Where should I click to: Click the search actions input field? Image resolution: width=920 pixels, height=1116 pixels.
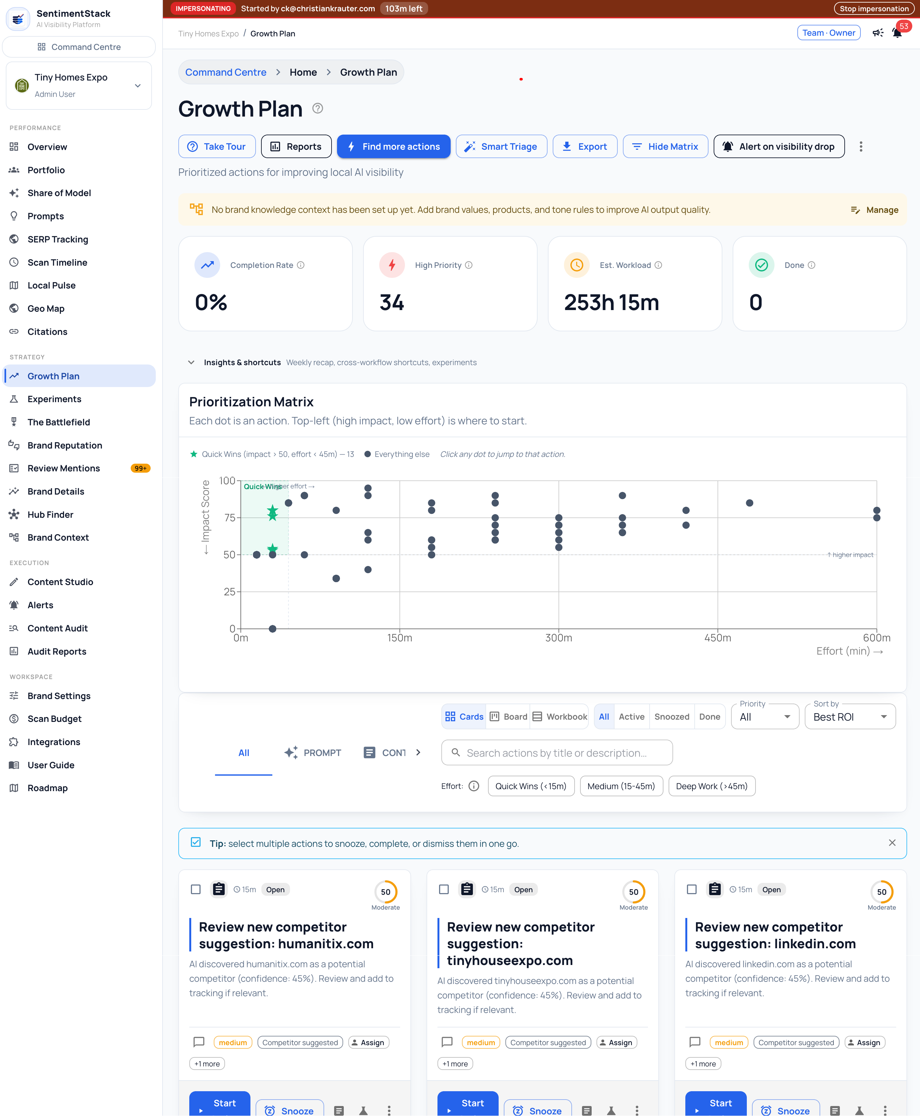[x=557, y=752]
